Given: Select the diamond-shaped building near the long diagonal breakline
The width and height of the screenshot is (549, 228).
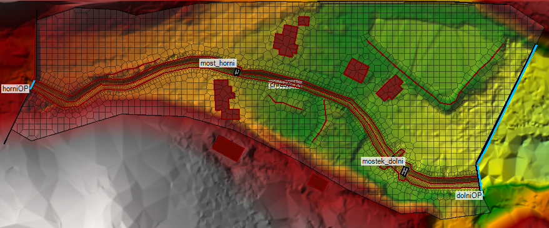Looking at the screenshot, I should (x=390, y=88).
